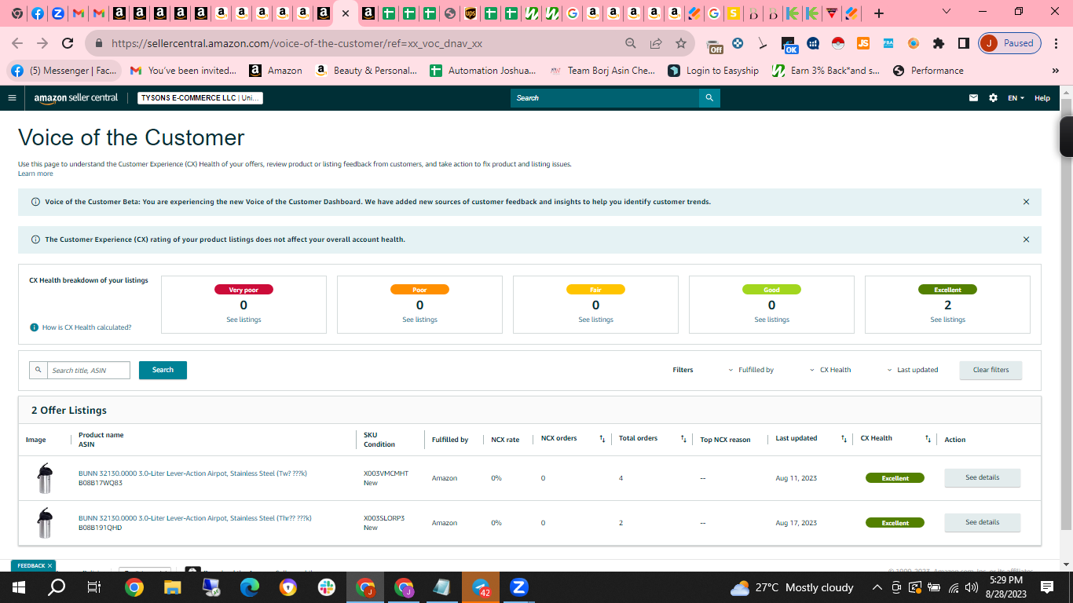Click the teal Search button
The image size is (1073, 603).
click(163, 370)
